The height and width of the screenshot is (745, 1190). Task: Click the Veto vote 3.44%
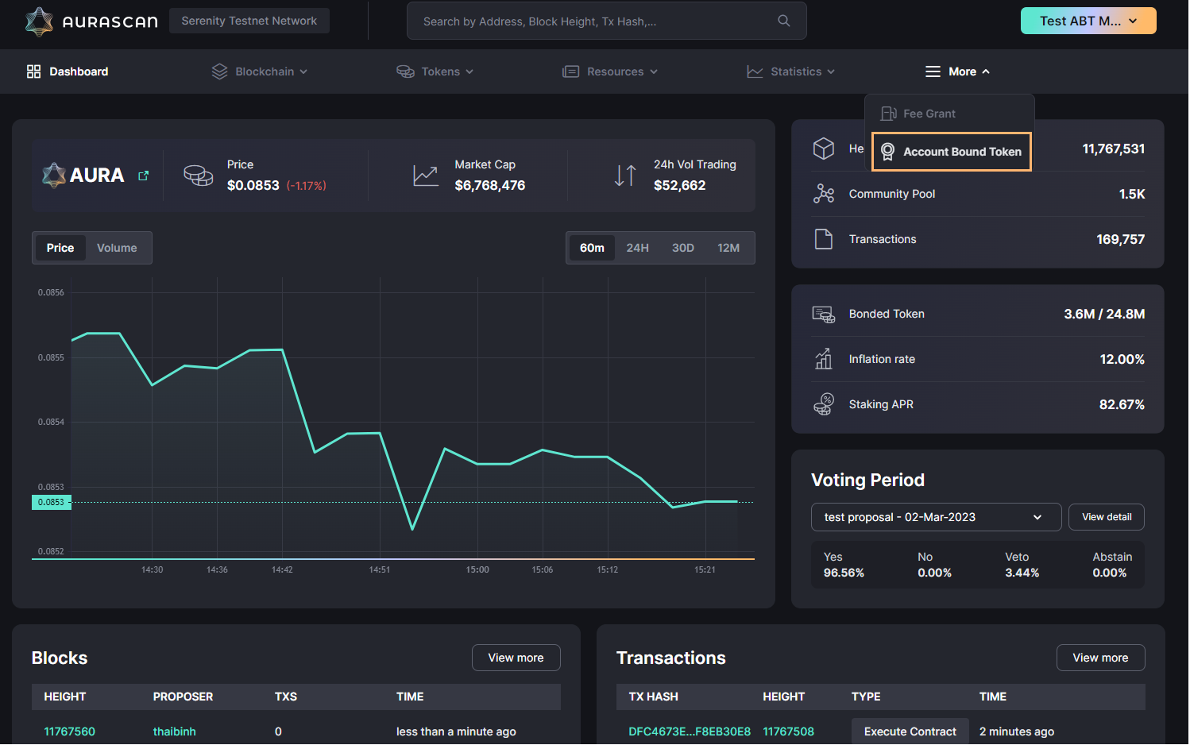tap(1022, 573)
